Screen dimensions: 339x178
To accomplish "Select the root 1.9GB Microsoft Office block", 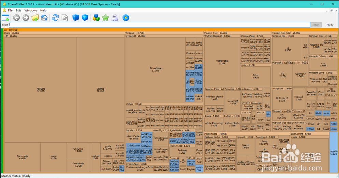I will 323,64.
